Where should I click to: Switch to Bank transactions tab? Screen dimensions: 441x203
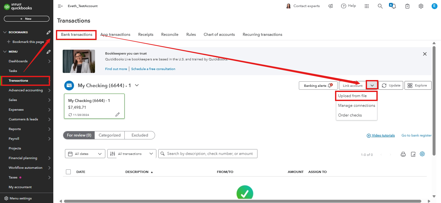(x=77, y=35)
